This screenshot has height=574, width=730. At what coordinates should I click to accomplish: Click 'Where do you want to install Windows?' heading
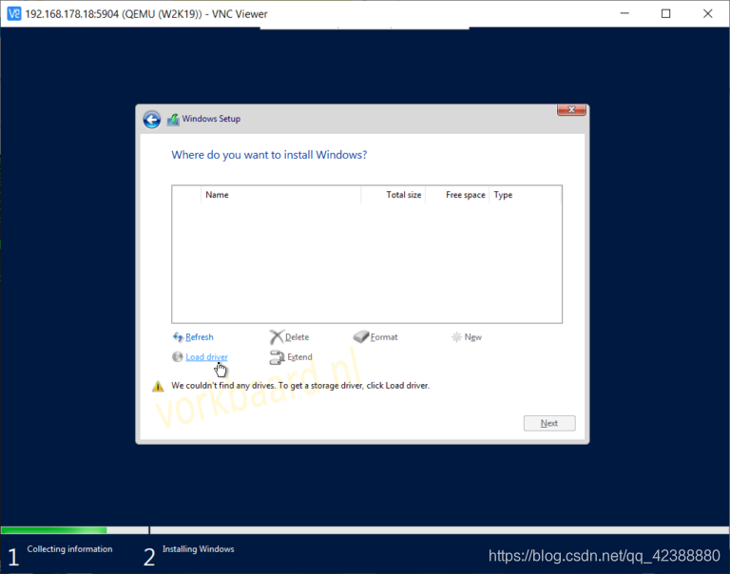(x=269, y=155)
